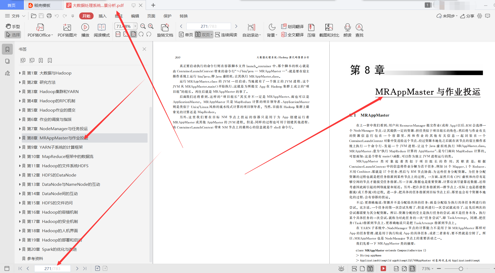Screen dimensions: 495x273
Task: Expand 第16章 Hadoop的容错机制
Action: [x=20, y=212]
